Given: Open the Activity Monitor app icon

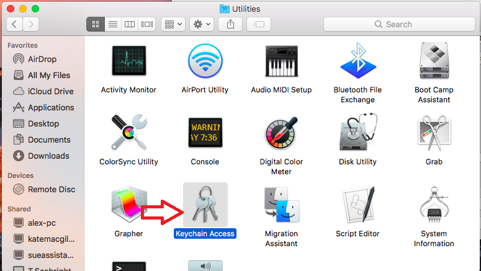Looking at the screenshot, I should pyautogui.click(x=129, y=61).
